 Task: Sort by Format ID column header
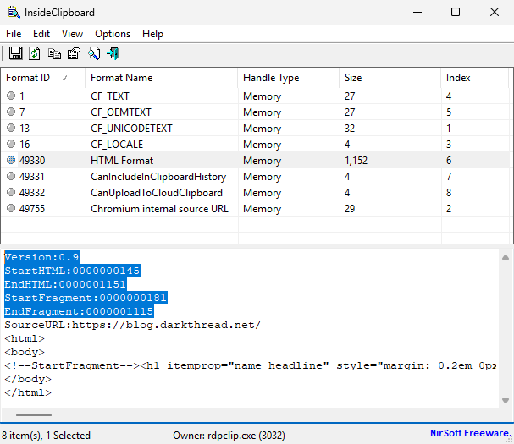tap(28, 78)
